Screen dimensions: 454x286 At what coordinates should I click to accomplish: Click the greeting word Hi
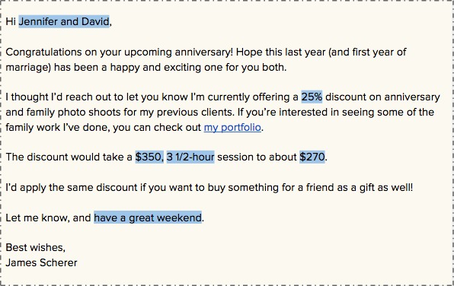[x=11, y=21]
